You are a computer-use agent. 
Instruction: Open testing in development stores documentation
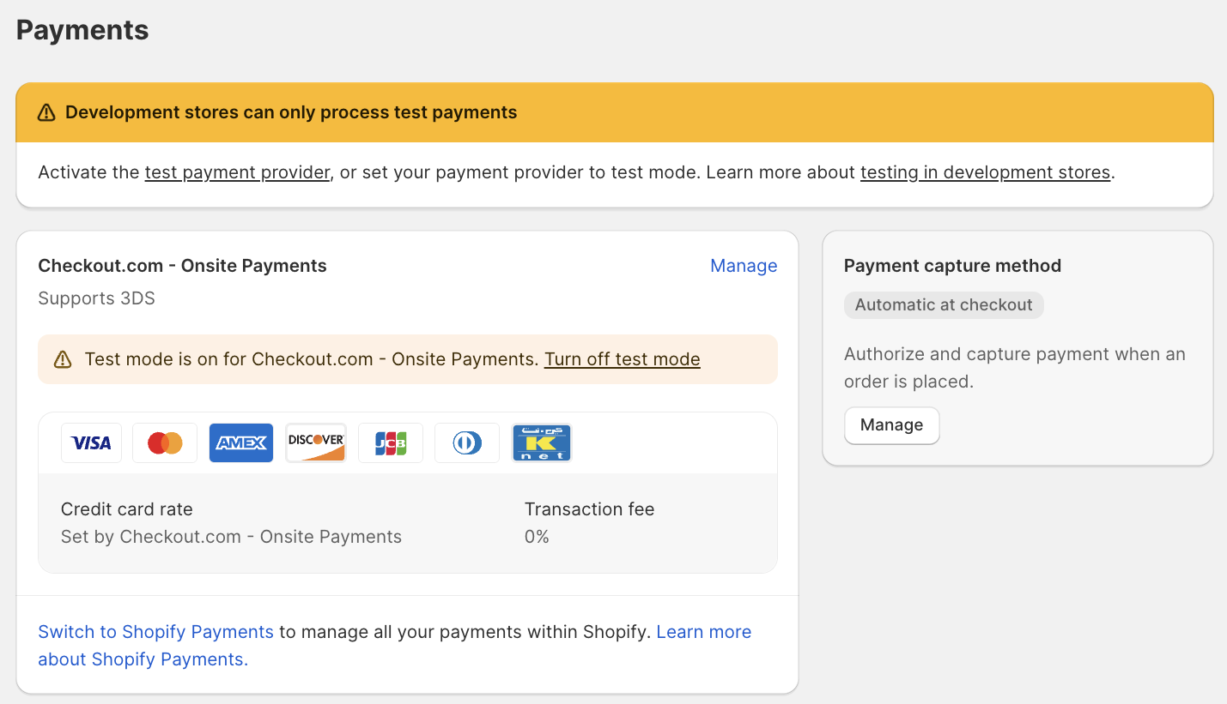[985, 172]
